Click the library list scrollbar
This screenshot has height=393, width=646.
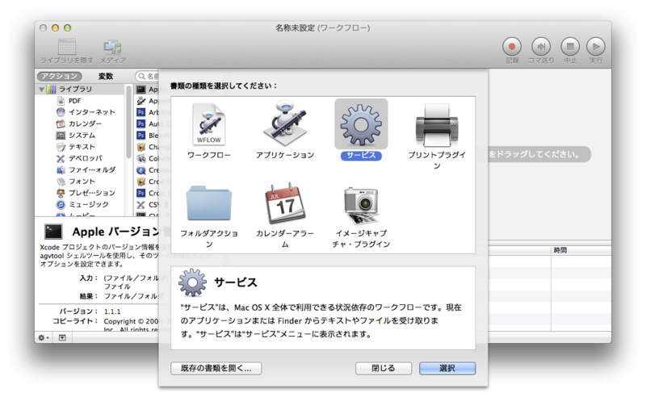pos(129,123)
